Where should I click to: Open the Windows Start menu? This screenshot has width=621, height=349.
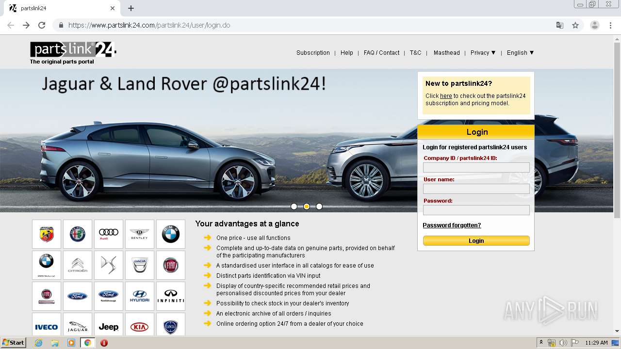(14, 343)
